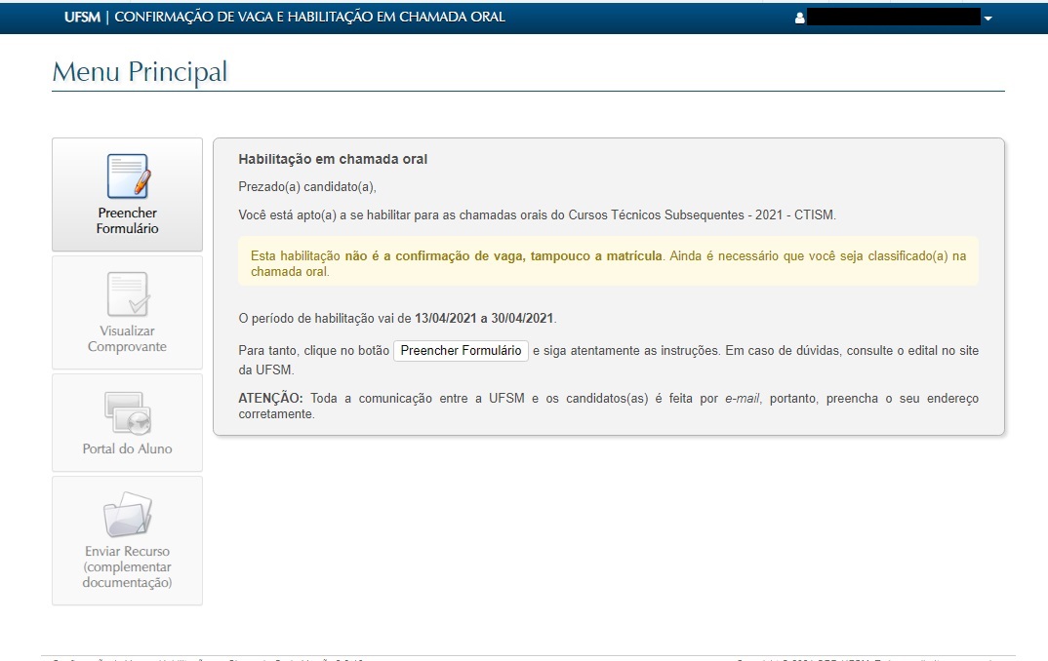Click the Enviar Recurso folder icon
Screen dimensions: 1048x661
coord(127,515)
